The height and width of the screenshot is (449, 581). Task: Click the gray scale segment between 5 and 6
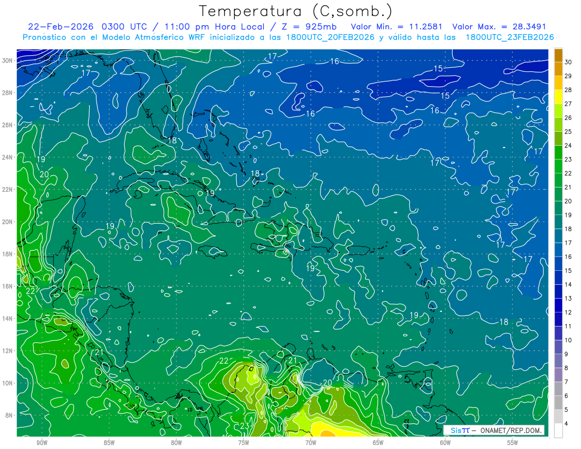coord(559,403)
